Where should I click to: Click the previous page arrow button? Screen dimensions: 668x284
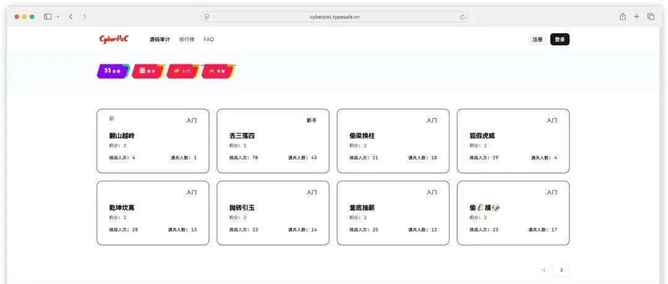(x=544, y=270)
